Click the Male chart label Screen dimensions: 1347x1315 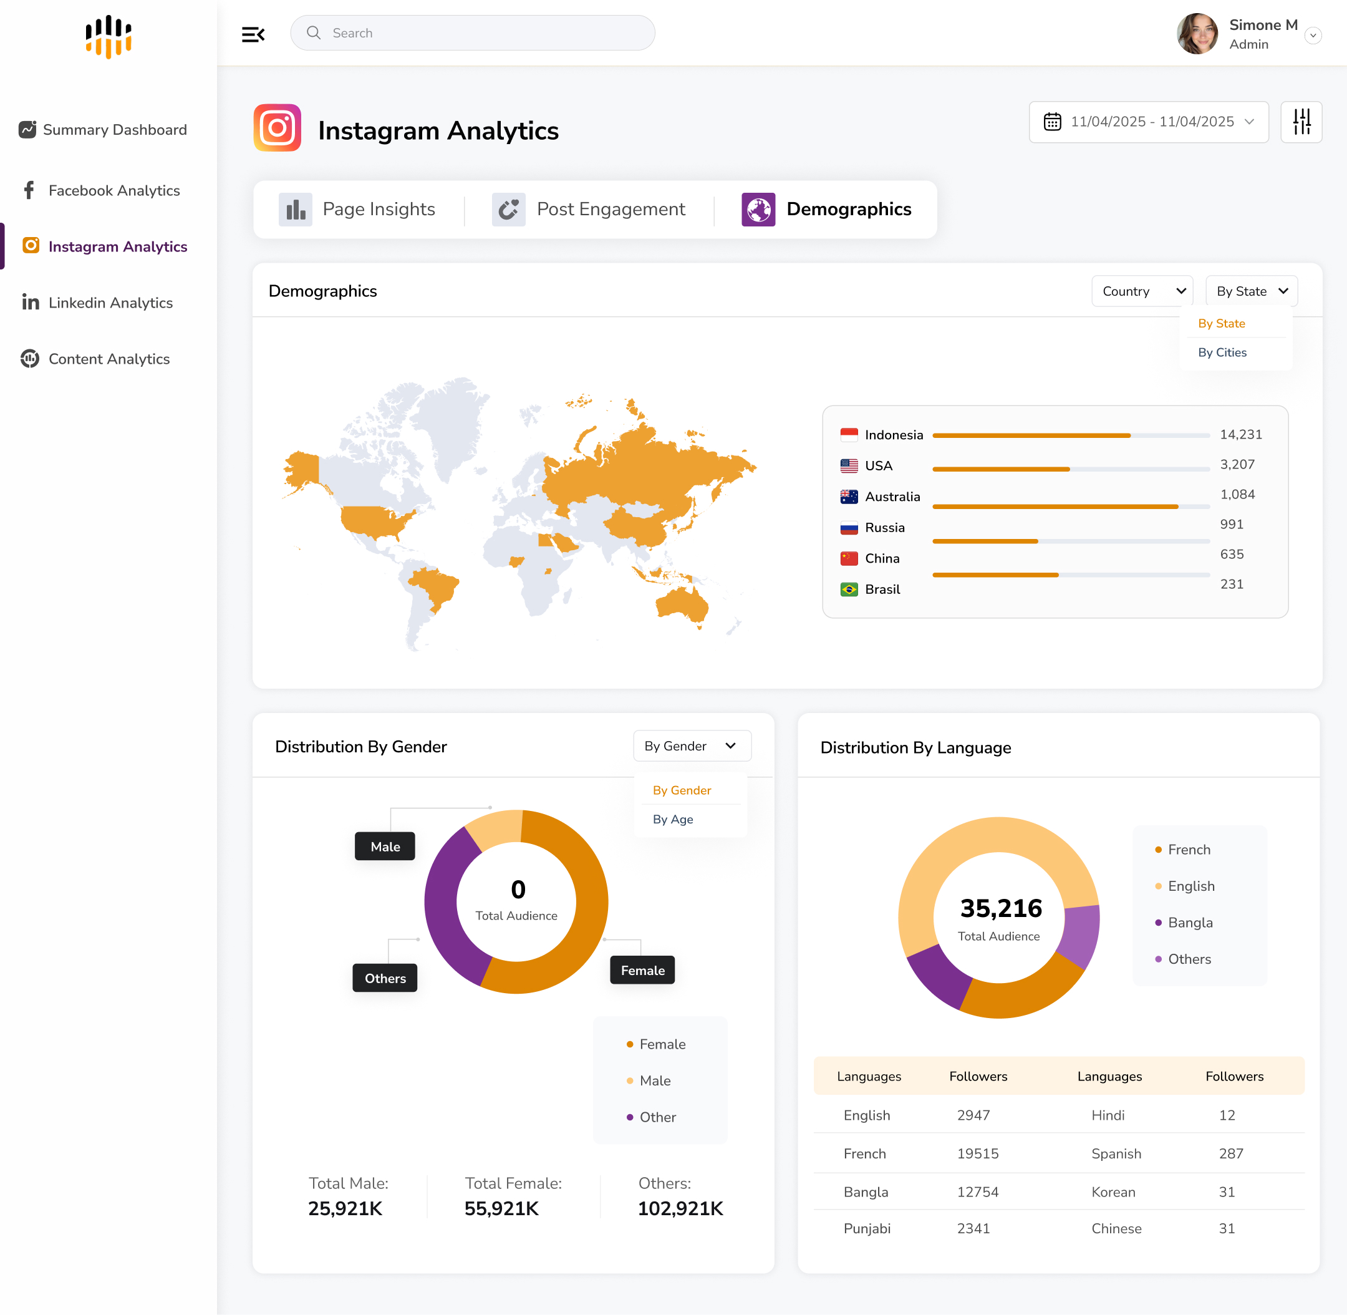pyautogui.click(x=385, y=846)
